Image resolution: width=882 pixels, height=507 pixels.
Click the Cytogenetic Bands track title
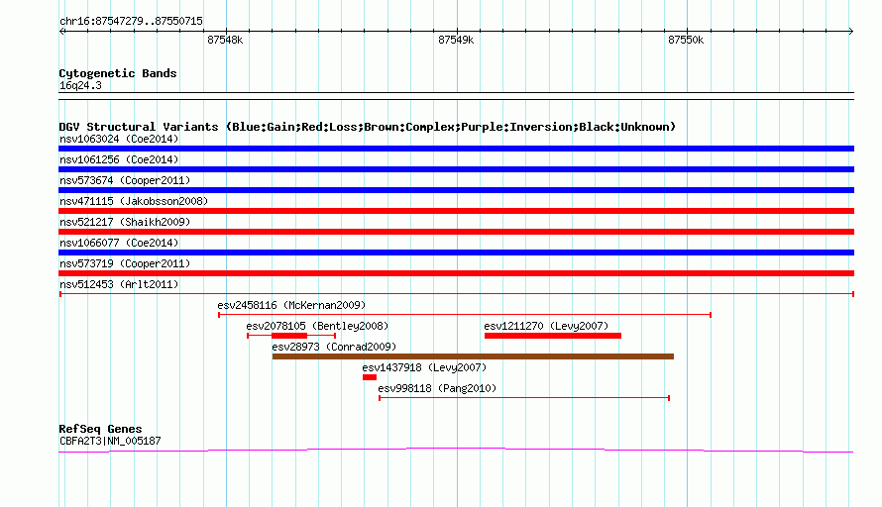point(118,73)
